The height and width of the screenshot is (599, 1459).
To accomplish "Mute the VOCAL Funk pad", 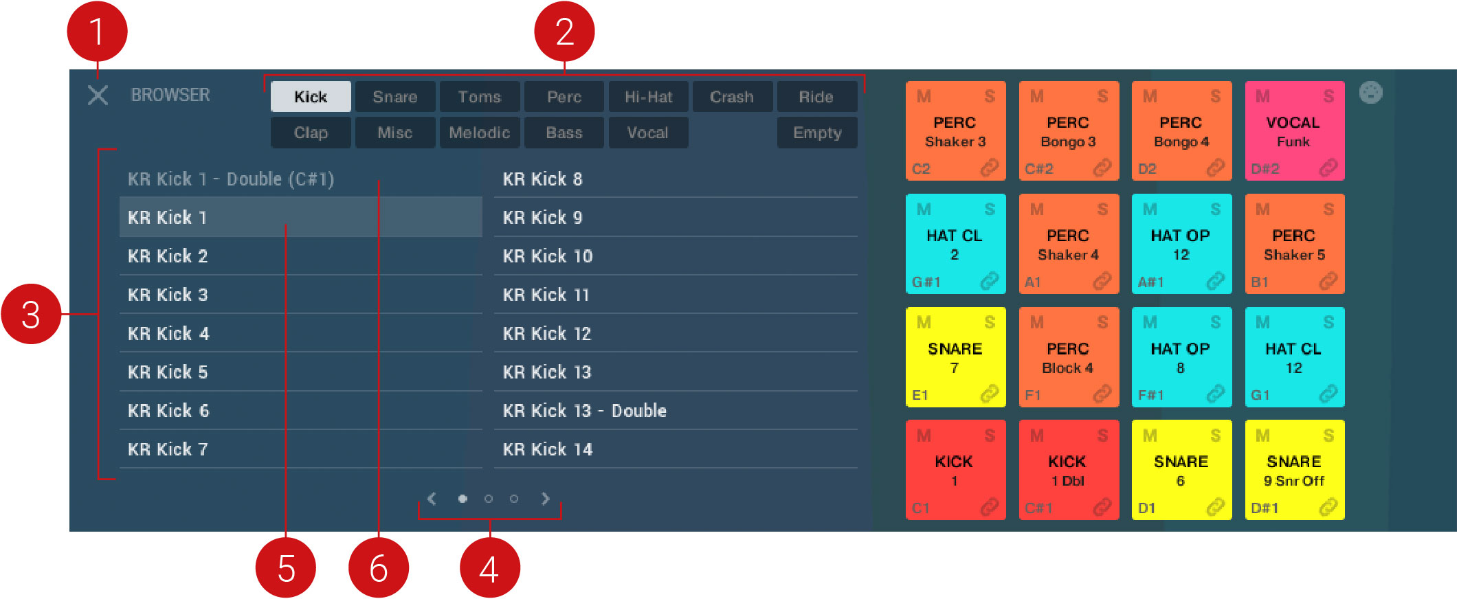I will (x=1263, y=96).
